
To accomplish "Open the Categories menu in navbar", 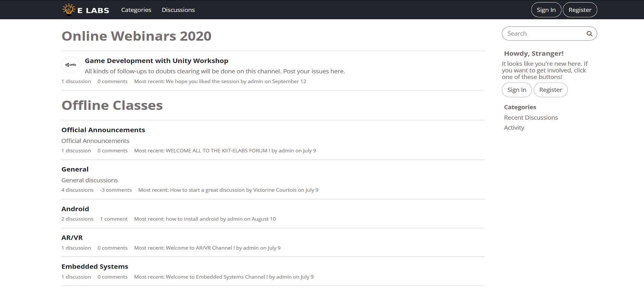I will 136,10.
